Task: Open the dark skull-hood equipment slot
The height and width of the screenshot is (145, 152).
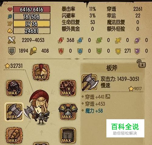Action: pos(14,88)
